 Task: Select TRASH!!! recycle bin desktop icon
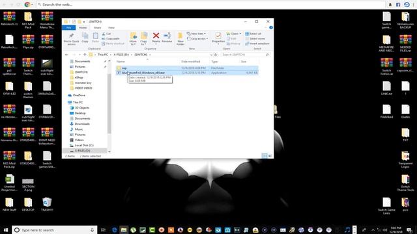(x=47, y=205)
